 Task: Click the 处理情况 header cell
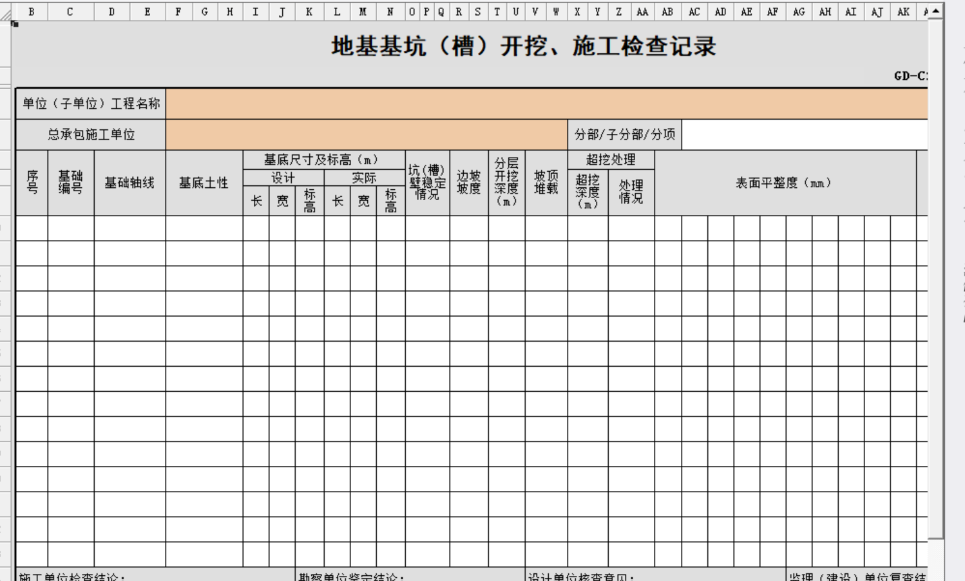[x=631, y=192]
